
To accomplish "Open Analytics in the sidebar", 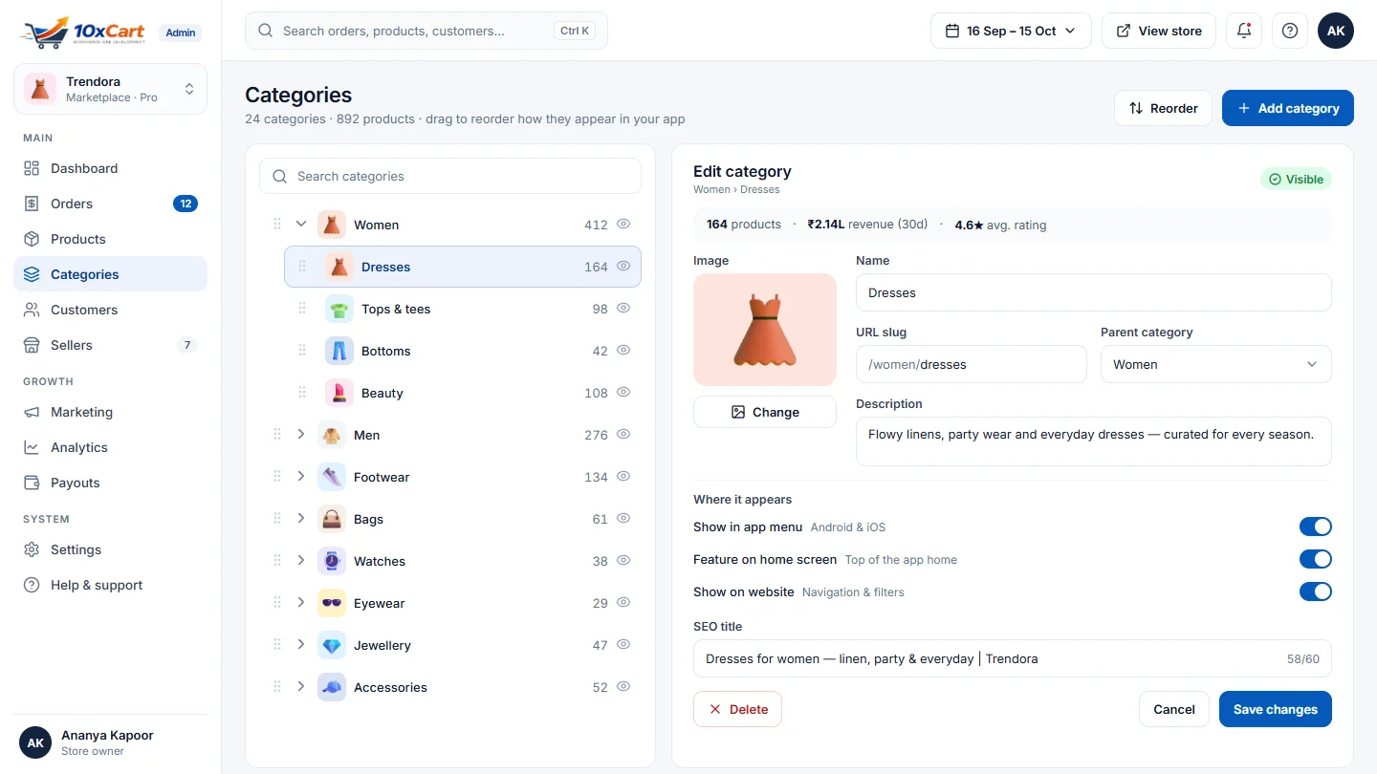I will pyautogui.click(x=110, y=447).
